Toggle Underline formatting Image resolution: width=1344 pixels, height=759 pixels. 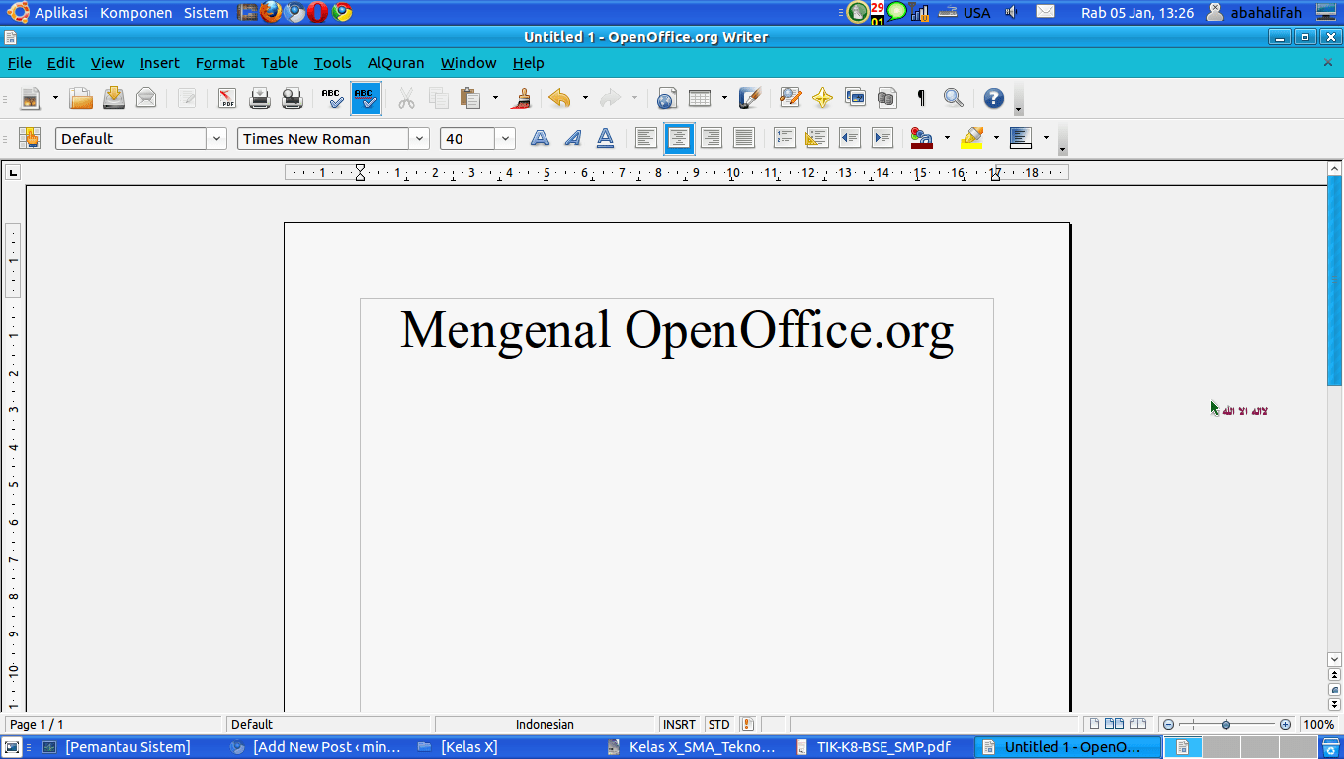pos(605,139)
